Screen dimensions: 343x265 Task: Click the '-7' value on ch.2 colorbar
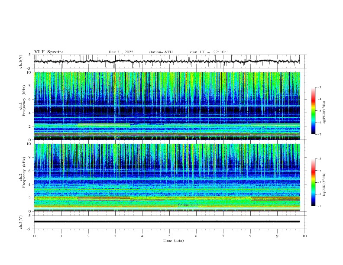click(x=319, y=206)
